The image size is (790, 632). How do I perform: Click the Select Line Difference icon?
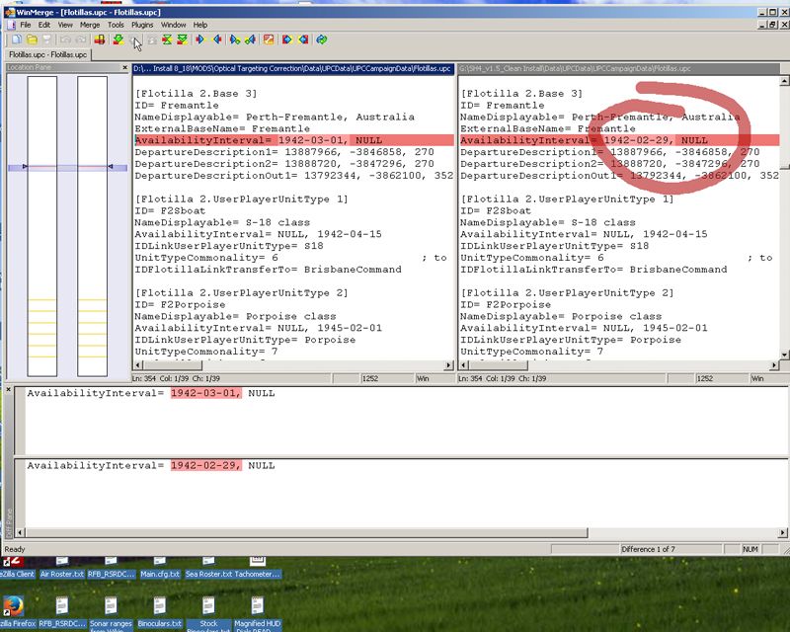(x=100, y=39)
